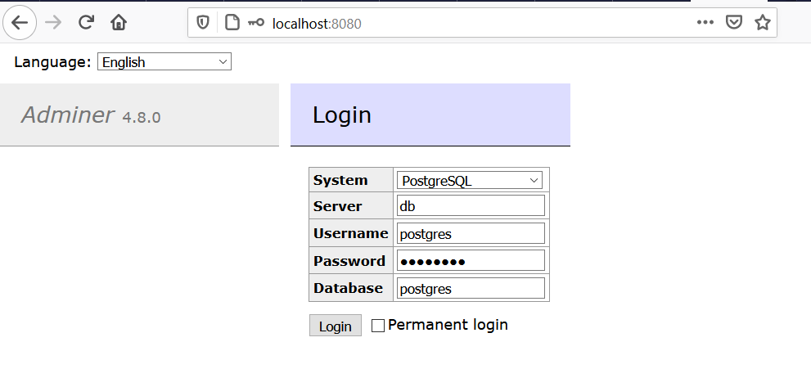Click the saved password key icon
811x387 pixels.
(256, 23)
